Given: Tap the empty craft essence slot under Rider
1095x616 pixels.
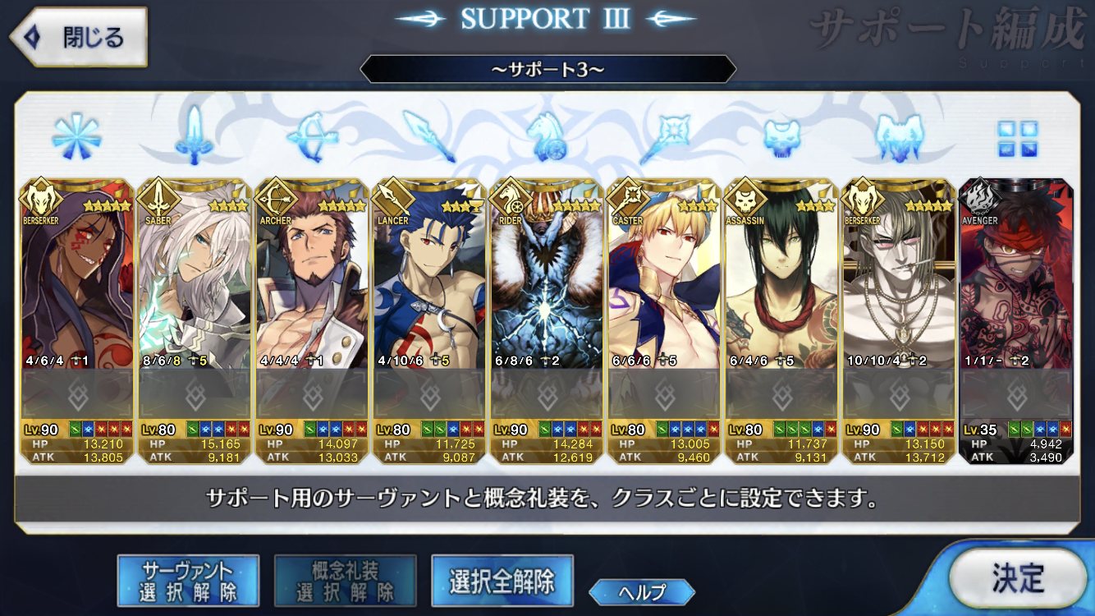Looking at the screenshot, I should [x=547, y=395].
